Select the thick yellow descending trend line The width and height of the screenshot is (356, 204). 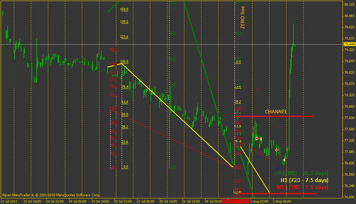tap(177, 115)
